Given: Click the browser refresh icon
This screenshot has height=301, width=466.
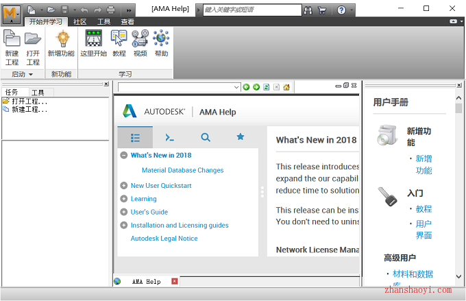Looking at the screenshot, I should coord(267,87).
